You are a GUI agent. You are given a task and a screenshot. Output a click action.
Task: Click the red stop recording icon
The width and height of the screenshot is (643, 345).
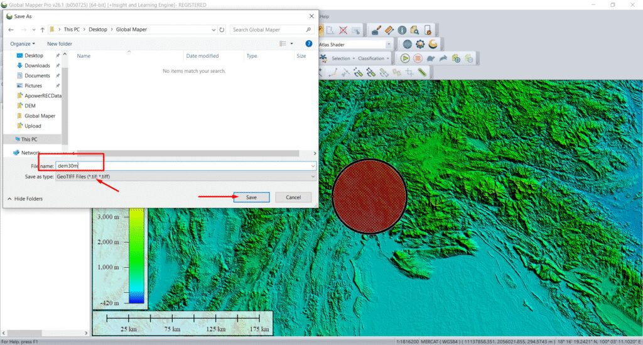[x=418, y=58]
